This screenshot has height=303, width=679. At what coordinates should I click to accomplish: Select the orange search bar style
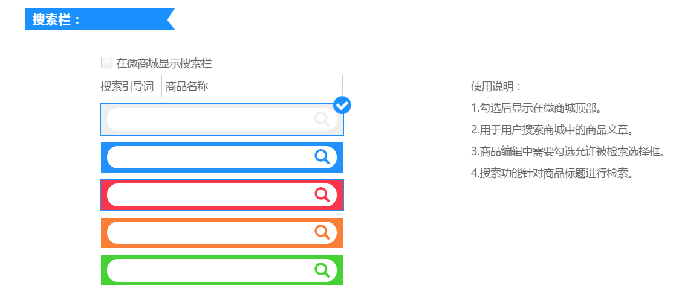[212, 232]
